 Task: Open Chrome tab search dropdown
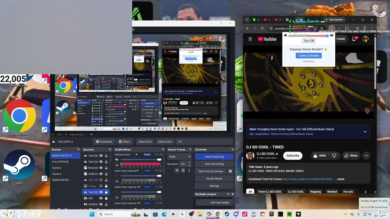pyautogui.click(x=247, y=20)
